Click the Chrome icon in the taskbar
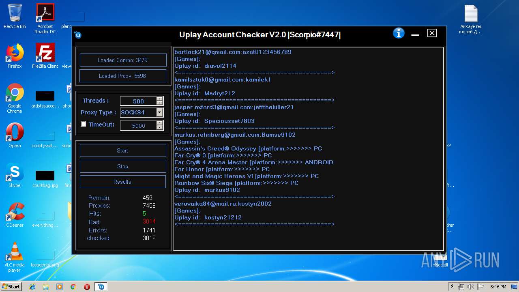This screenshot has width=519, height=292. tap(73, 287)
